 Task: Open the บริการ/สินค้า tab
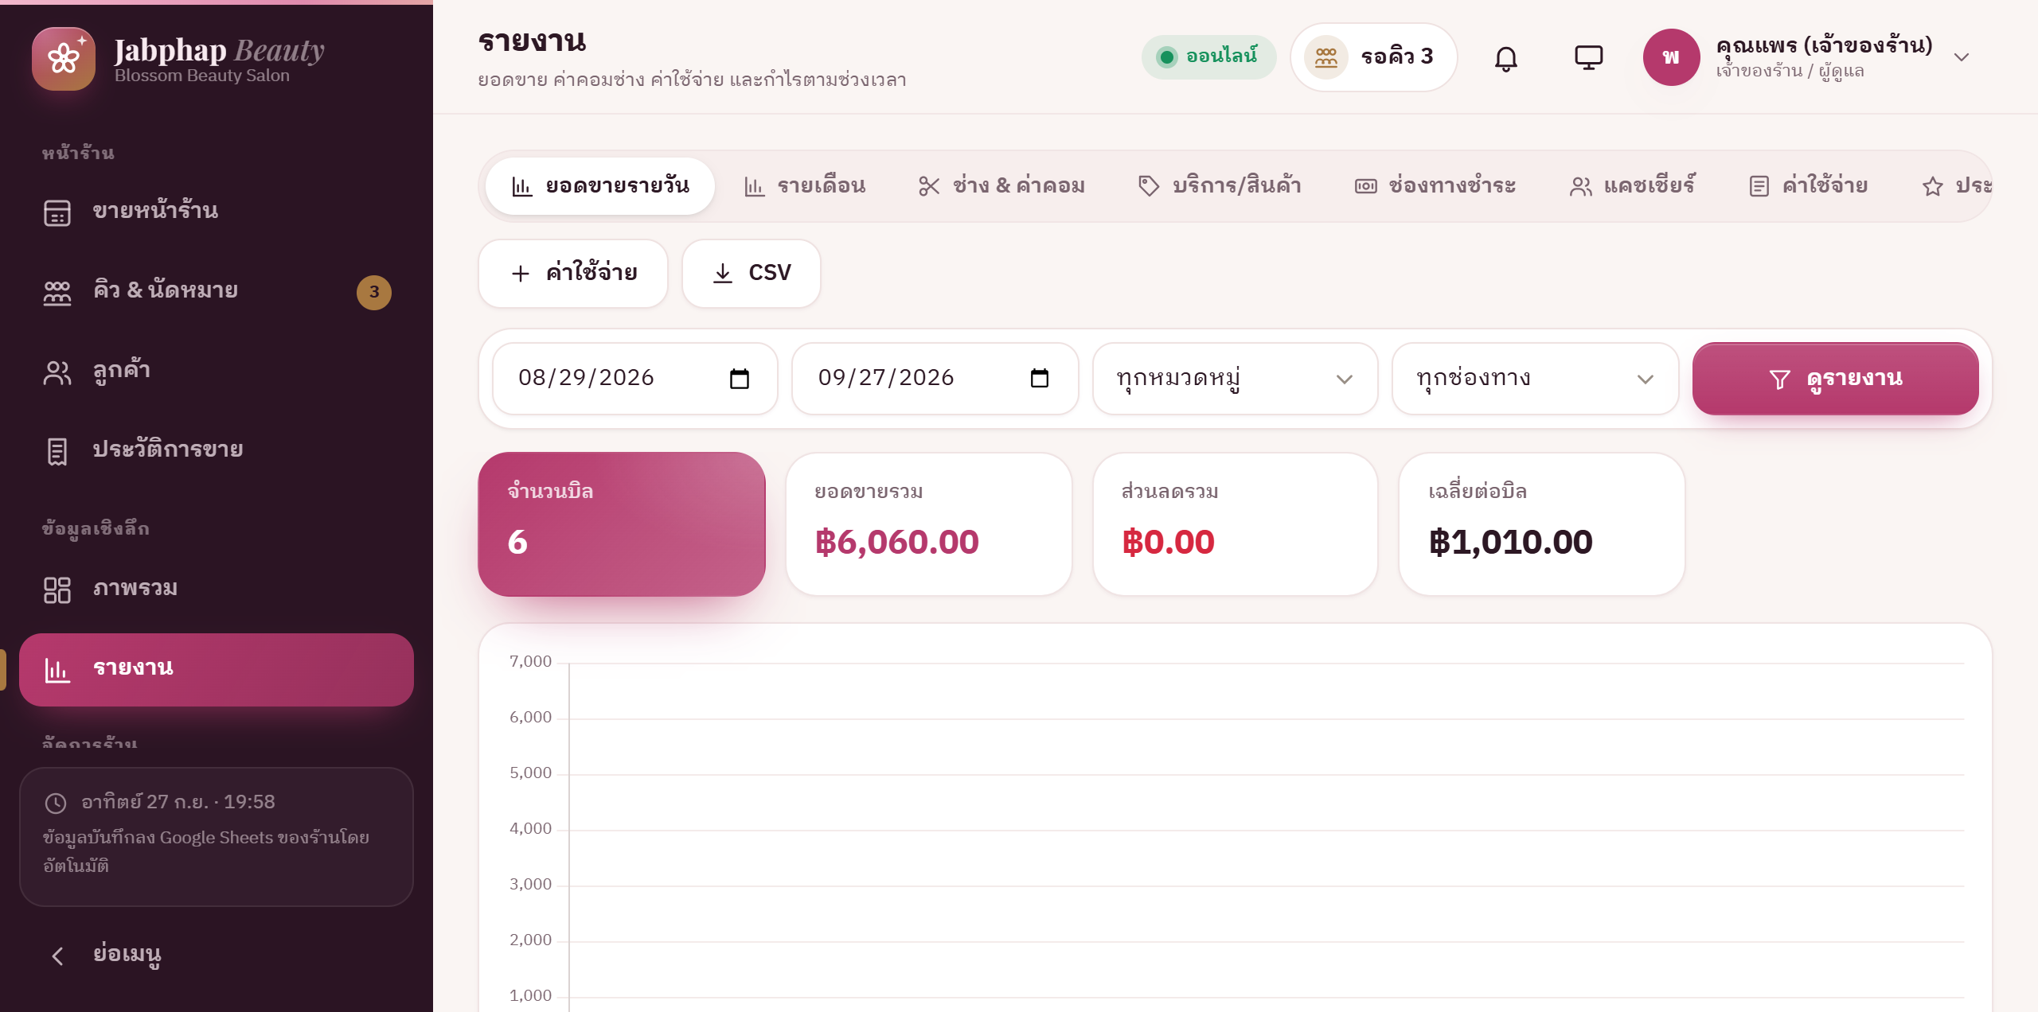(1220, 186)
